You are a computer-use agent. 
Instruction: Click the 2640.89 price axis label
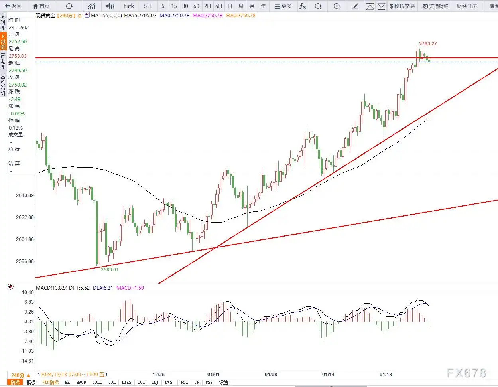25,195
